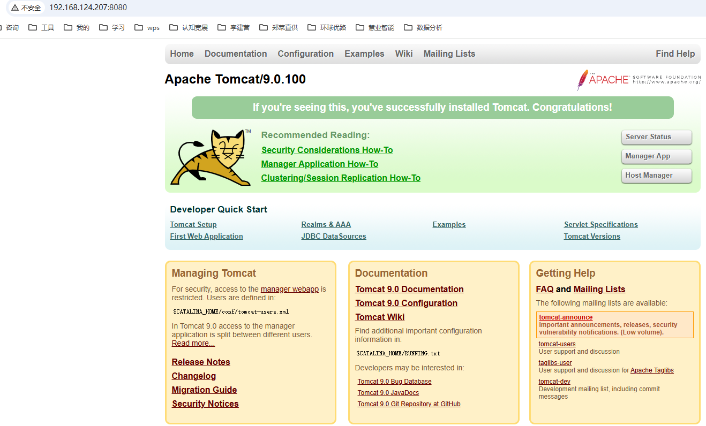This screenshot has width=706, height=426.
Task: Open the taglibs-user mailing list link
Action: pyautogui.click(x=555, y=363)
